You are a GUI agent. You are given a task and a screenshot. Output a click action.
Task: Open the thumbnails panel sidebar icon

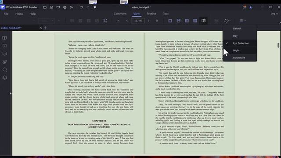click(5, 38)
